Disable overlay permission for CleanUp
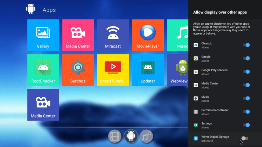The width and height of the screenshot is (262, 147). [x=246, y=45]
